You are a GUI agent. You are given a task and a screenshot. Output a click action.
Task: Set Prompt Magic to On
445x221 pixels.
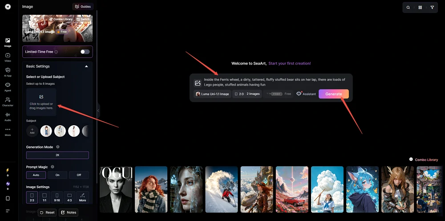(x=57, y=175)
